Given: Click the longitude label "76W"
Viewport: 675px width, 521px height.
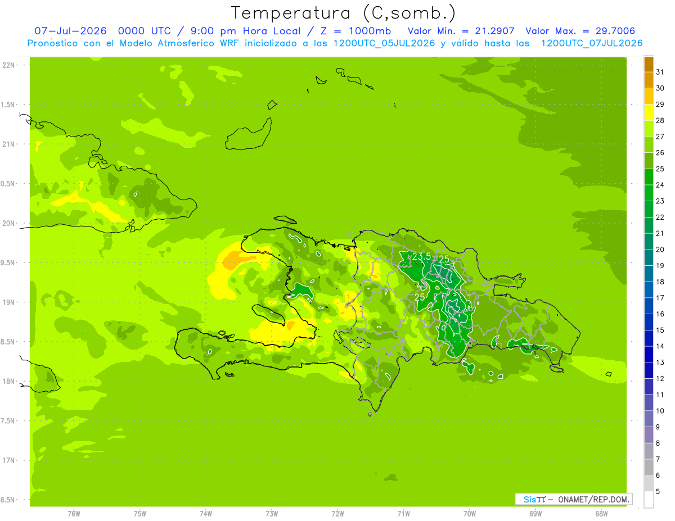Looking at the screenshot, I should pyautogui.click(x=74, y=514).
